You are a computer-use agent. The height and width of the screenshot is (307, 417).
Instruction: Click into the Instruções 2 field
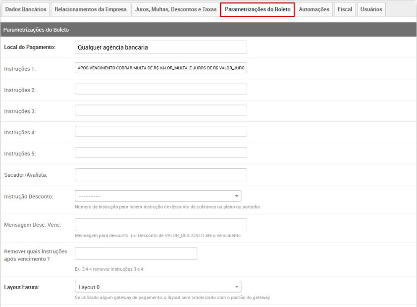[x=161, y=90]
